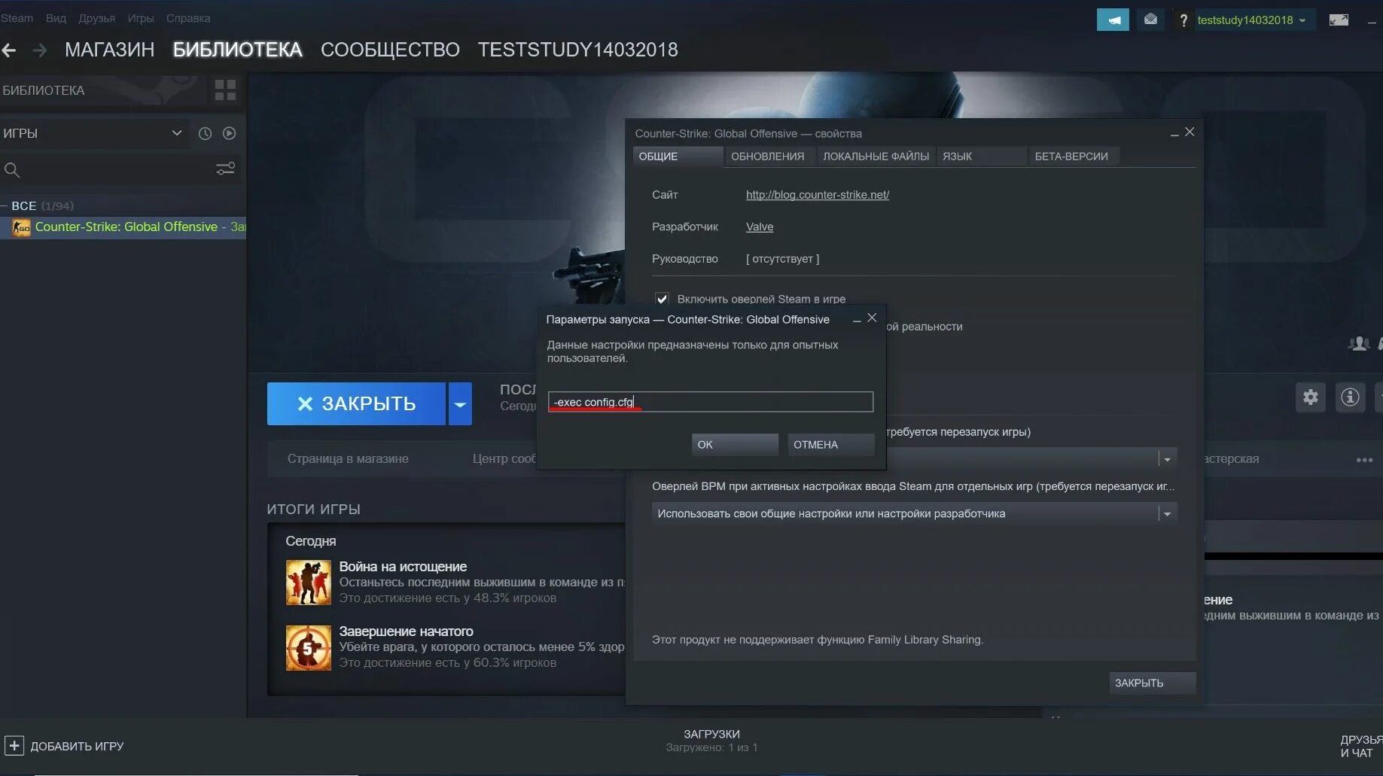1383x776 pixels.
Task: Open ДРУЗЬЯ И ЧАТ panel
Action: point(1360,746)
